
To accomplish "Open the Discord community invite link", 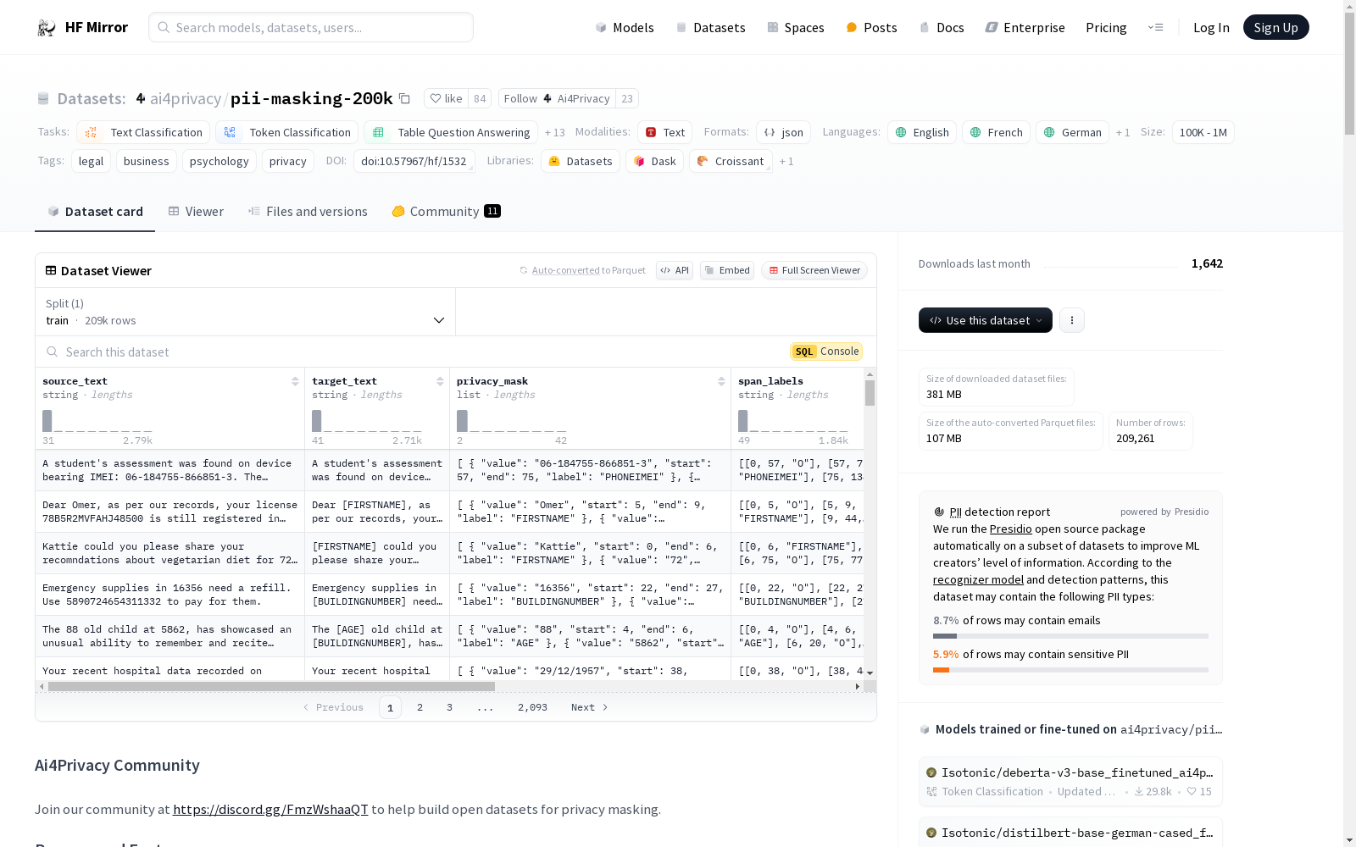I will 271,809.
